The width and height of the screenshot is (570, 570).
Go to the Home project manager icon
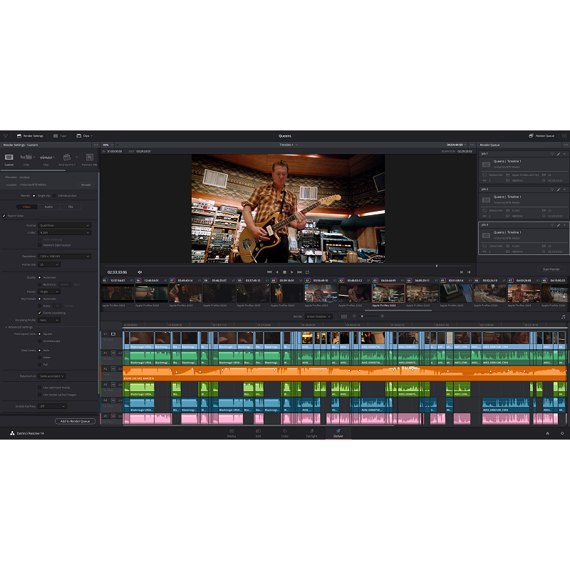(547, 433)
